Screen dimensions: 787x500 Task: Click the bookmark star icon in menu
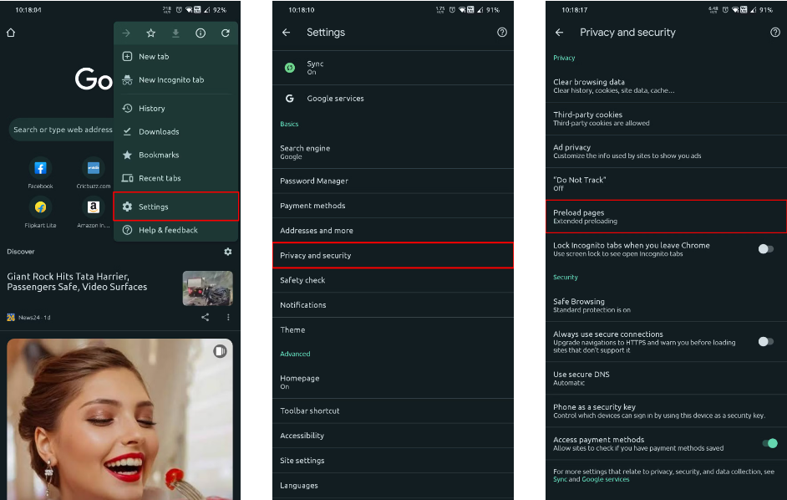[150, 33]
